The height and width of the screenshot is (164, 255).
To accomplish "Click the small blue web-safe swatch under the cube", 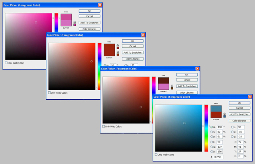I will [x=224, y=116].
